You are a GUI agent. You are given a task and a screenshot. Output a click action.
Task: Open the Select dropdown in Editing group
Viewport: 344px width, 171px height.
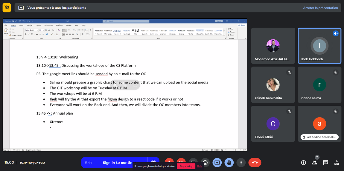232,35
